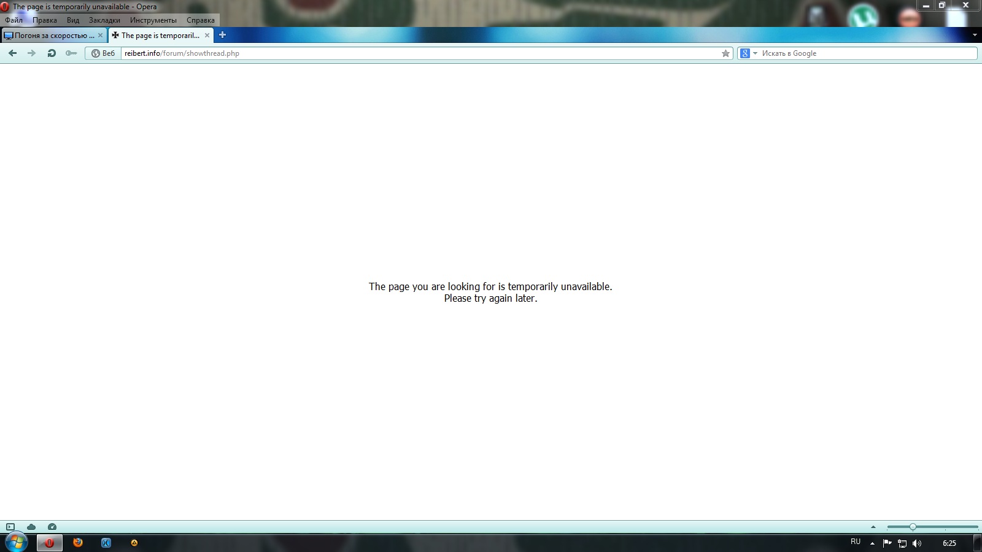Close the 'The page is temporaril...' tab

point(207,35)
